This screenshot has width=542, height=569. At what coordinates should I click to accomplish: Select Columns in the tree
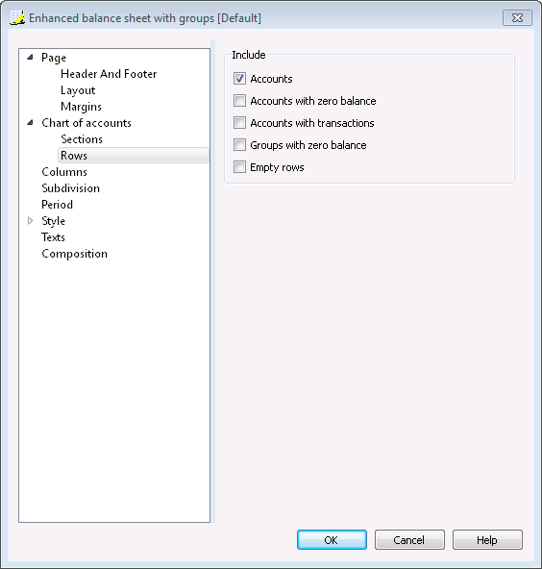(x=64, y=172)
